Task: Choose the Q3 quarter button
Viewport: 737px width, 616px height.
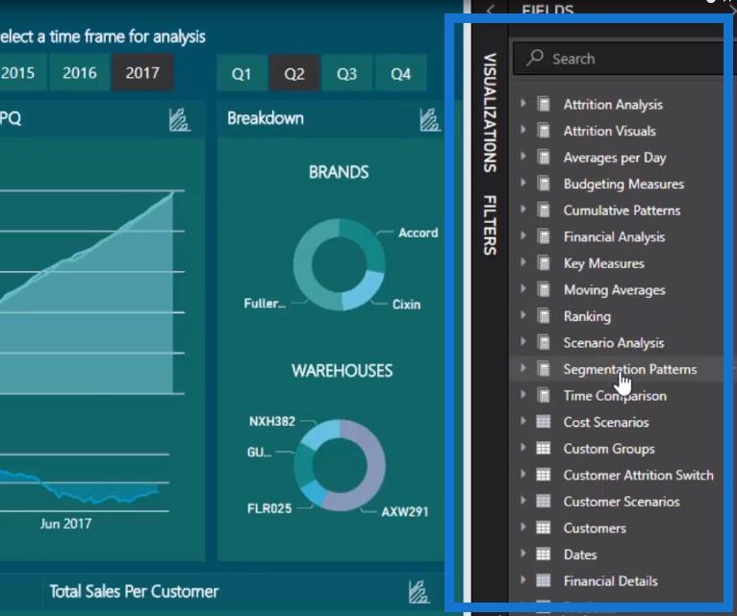Action: pyautogui.click(x=347, y=74)
